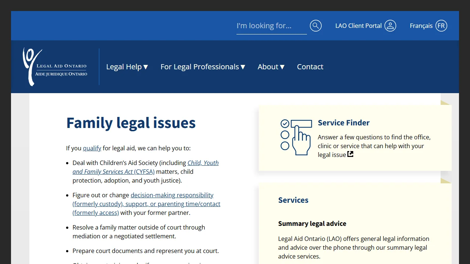Open the LAO Client Portal user icon
Image resolution: width=470 pixels, height=264 pixels.
pyautogui.click(x=390, y=26)
